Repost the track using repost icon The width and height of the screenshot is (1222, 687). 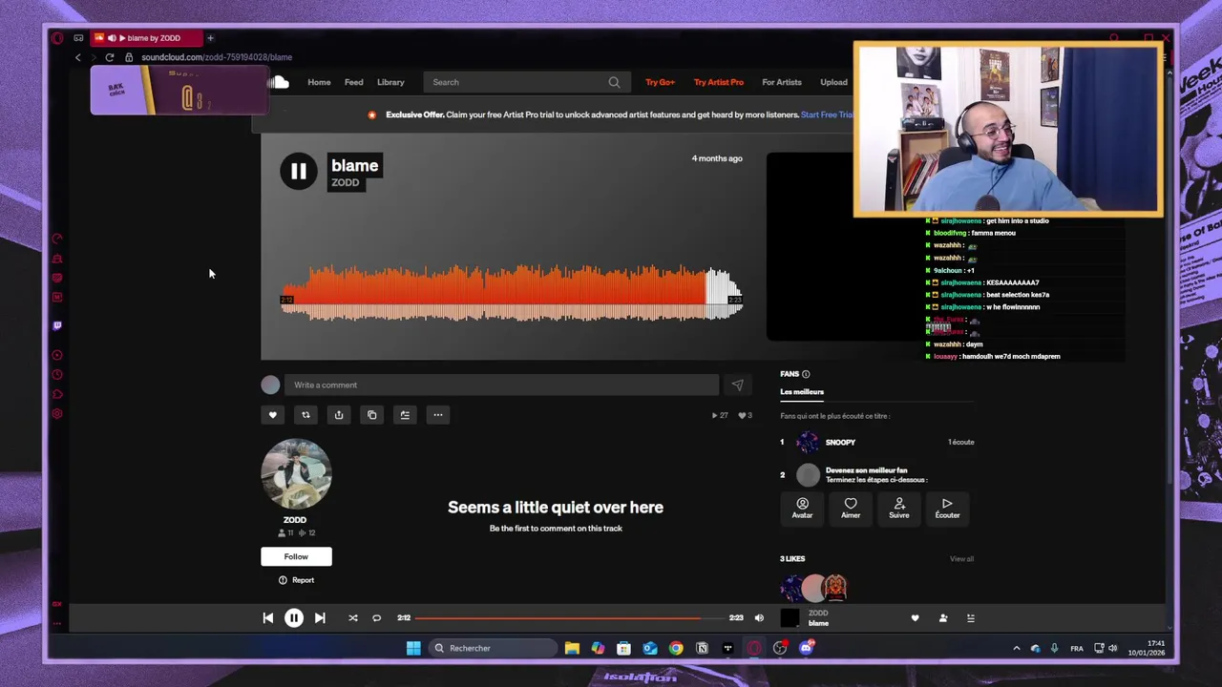pyautogui.click(x=305, y=415)
